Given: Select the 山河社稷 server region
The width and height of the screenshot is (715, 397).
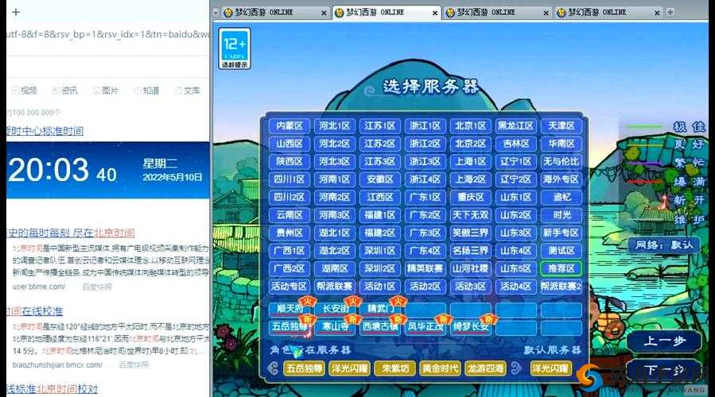Looking at the screenshot, I should [470, 268].
